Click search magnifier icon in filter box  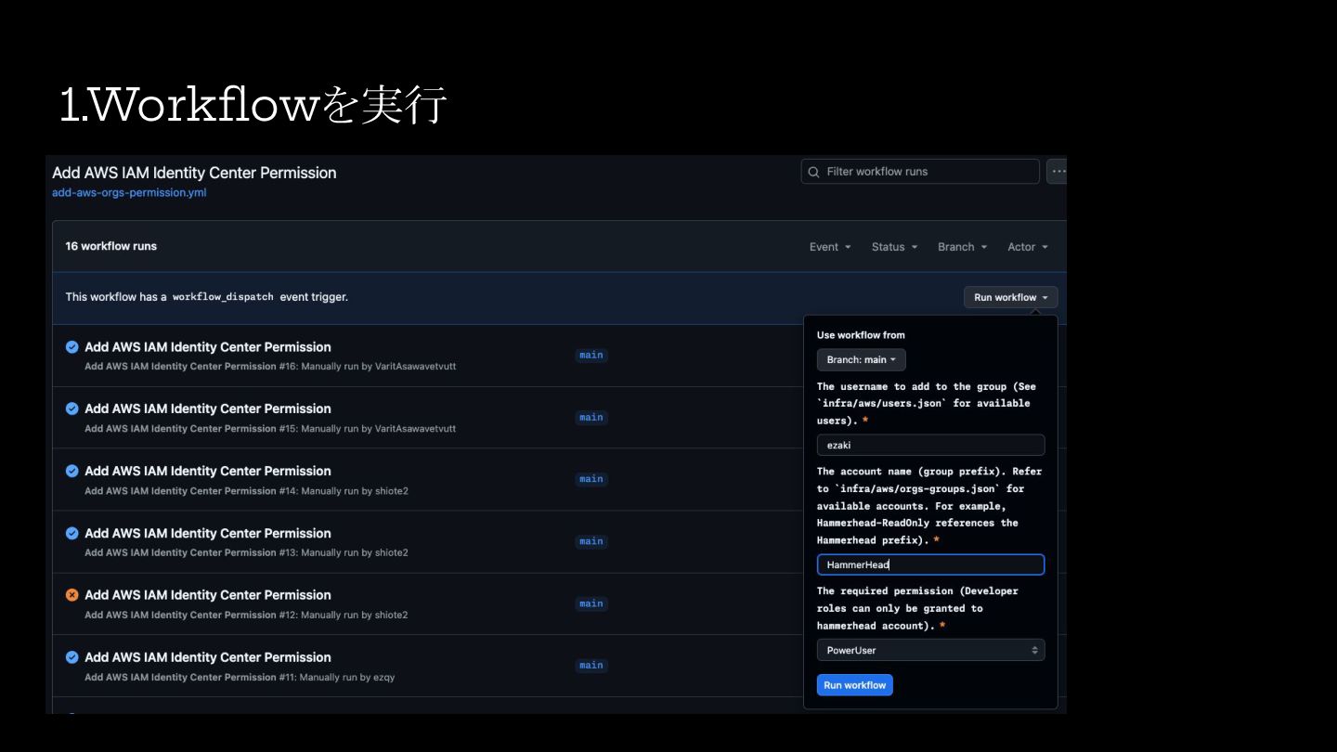[813, 172]
